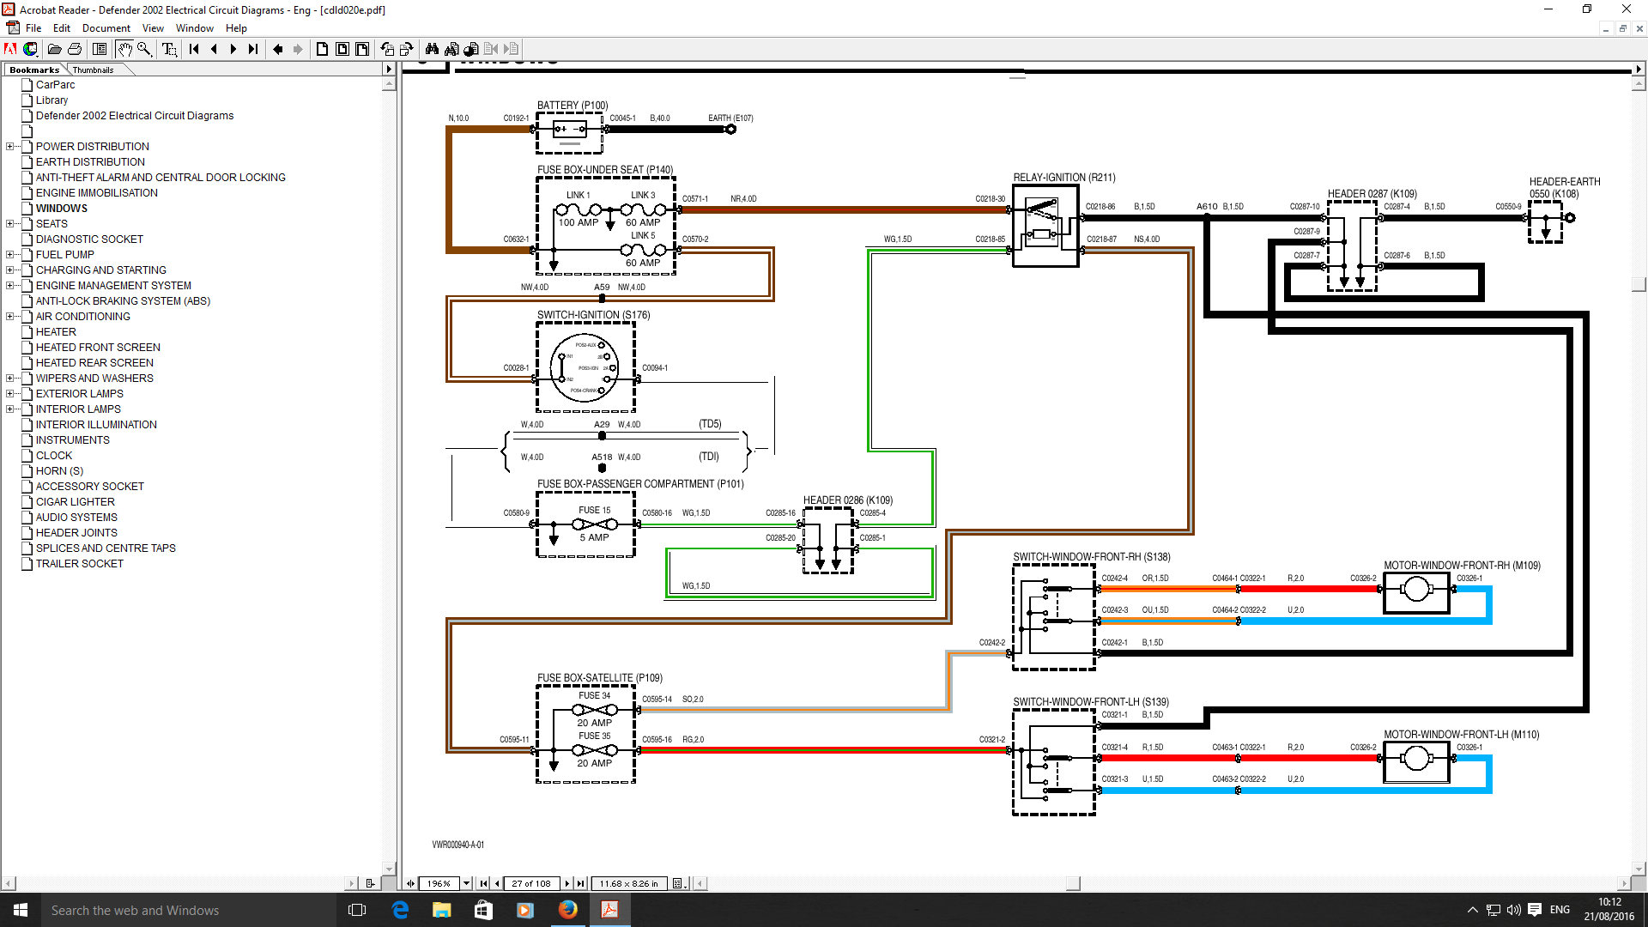Image resolution: width=1648 pixels, height=927 pixels.
Task: Switch to the Bookmarks tab
Action: tap(34, 70)
